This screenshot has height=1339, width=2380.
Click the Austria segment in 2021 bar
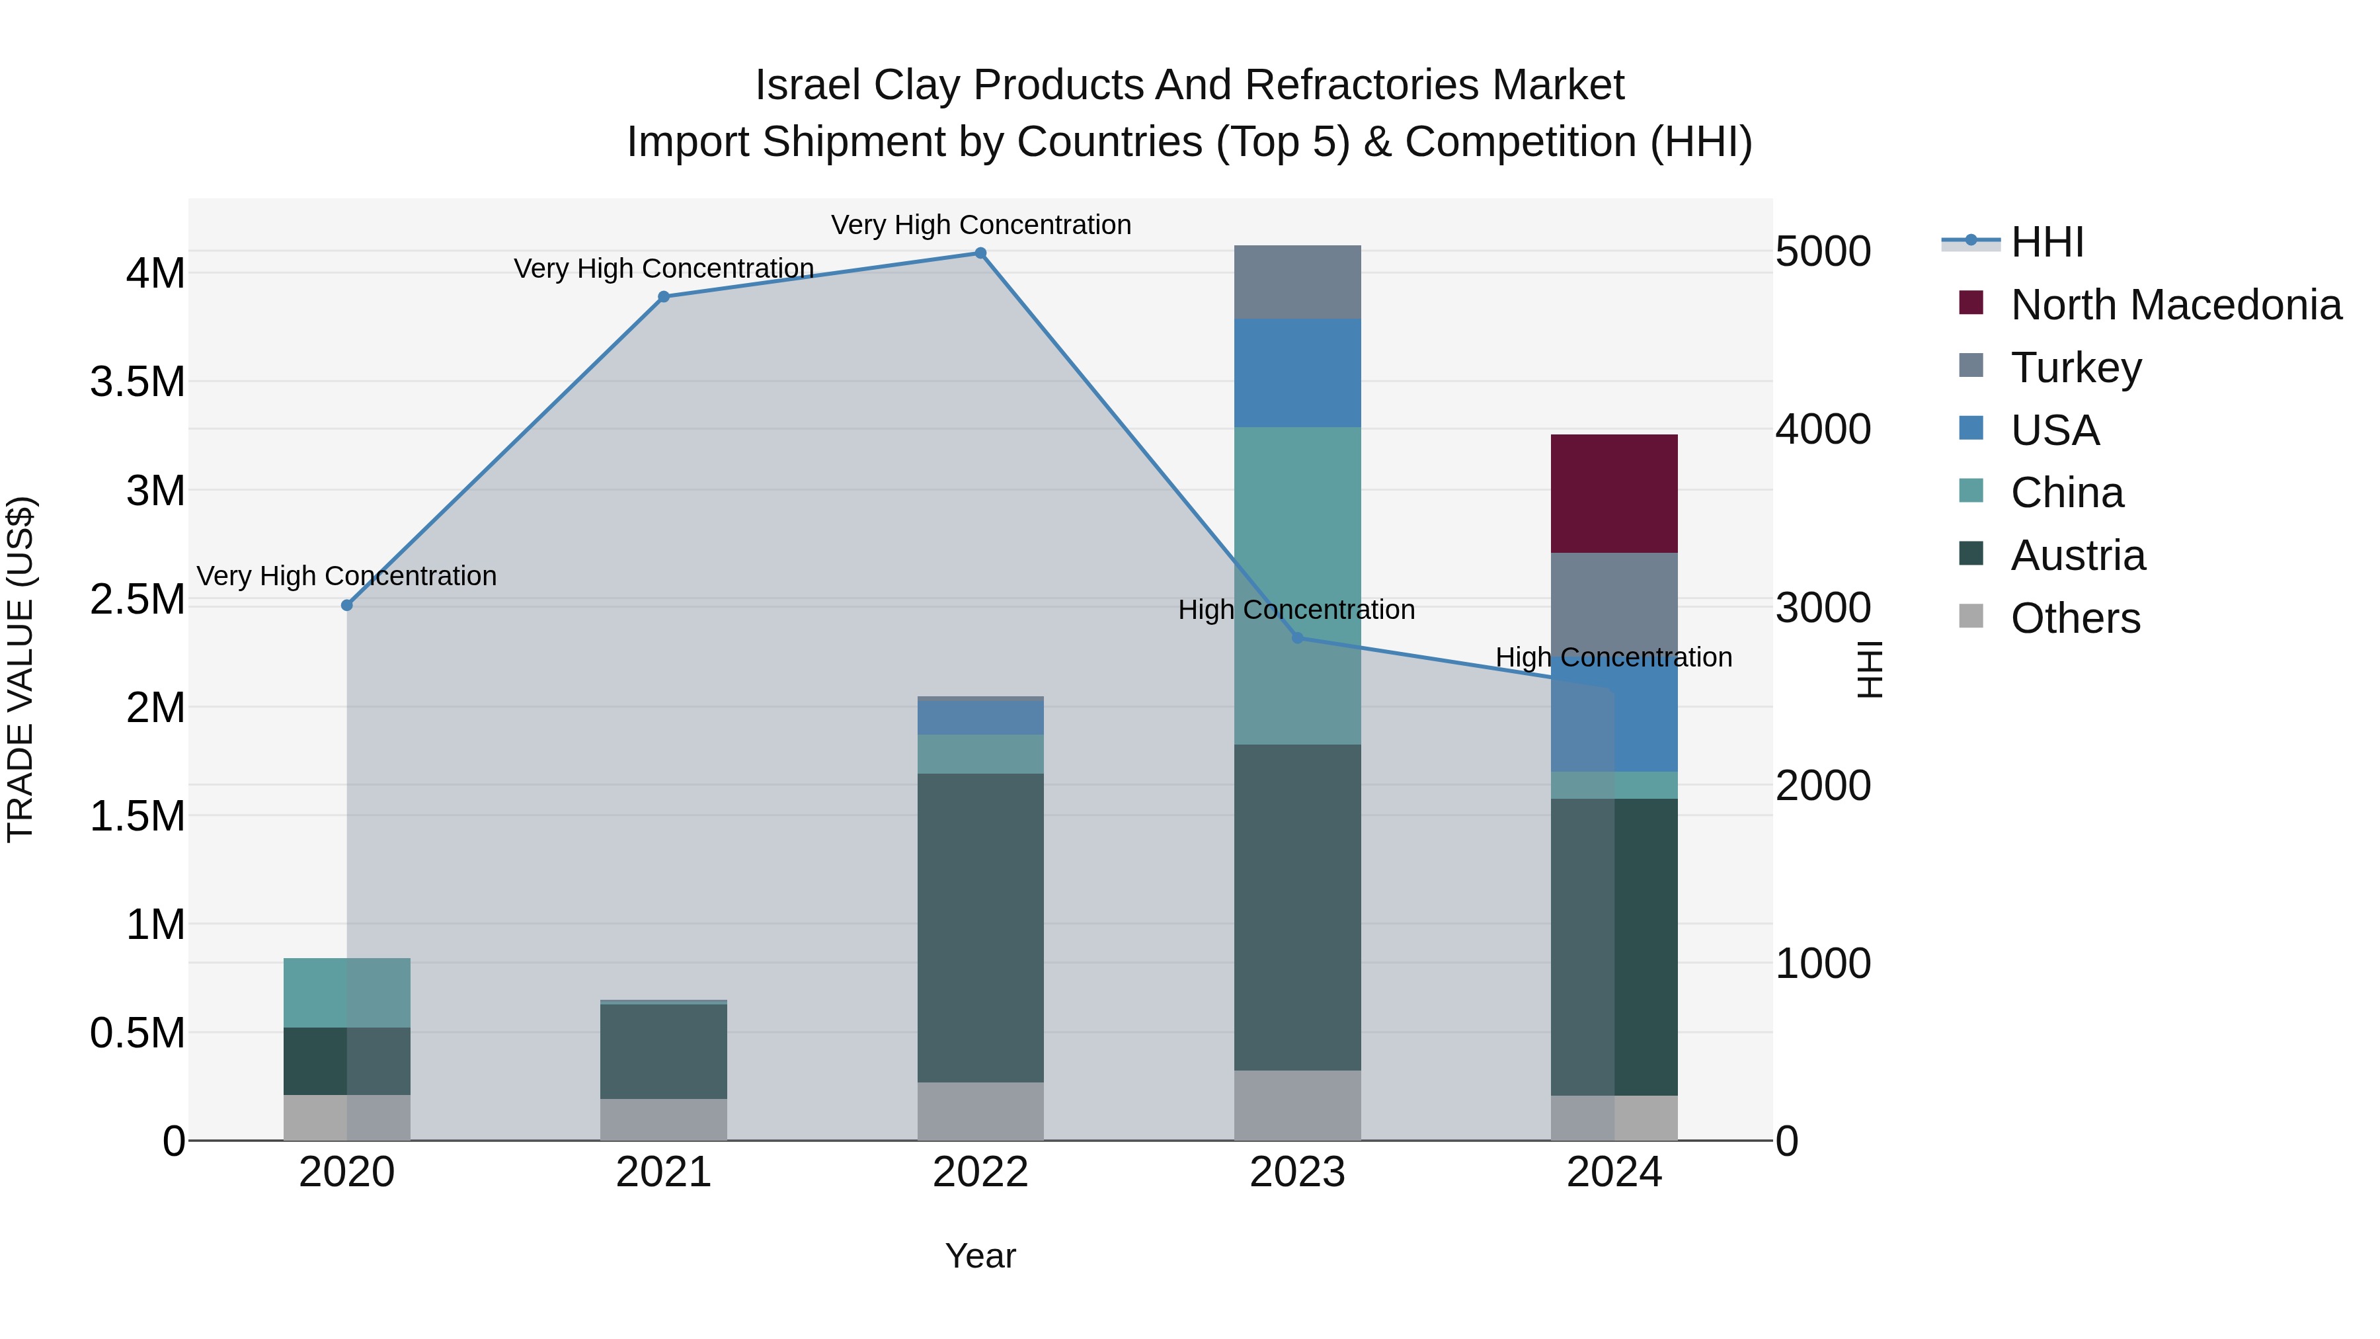[x=663, y=1051]
